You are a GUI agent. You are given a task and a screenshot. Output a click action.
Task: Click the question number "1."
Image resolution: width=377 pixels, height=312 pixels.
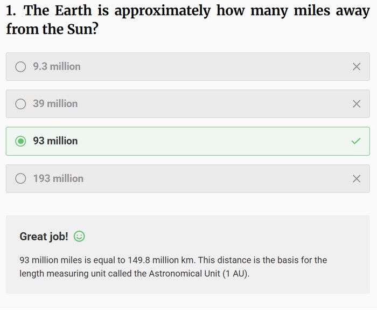pos(12,10)
